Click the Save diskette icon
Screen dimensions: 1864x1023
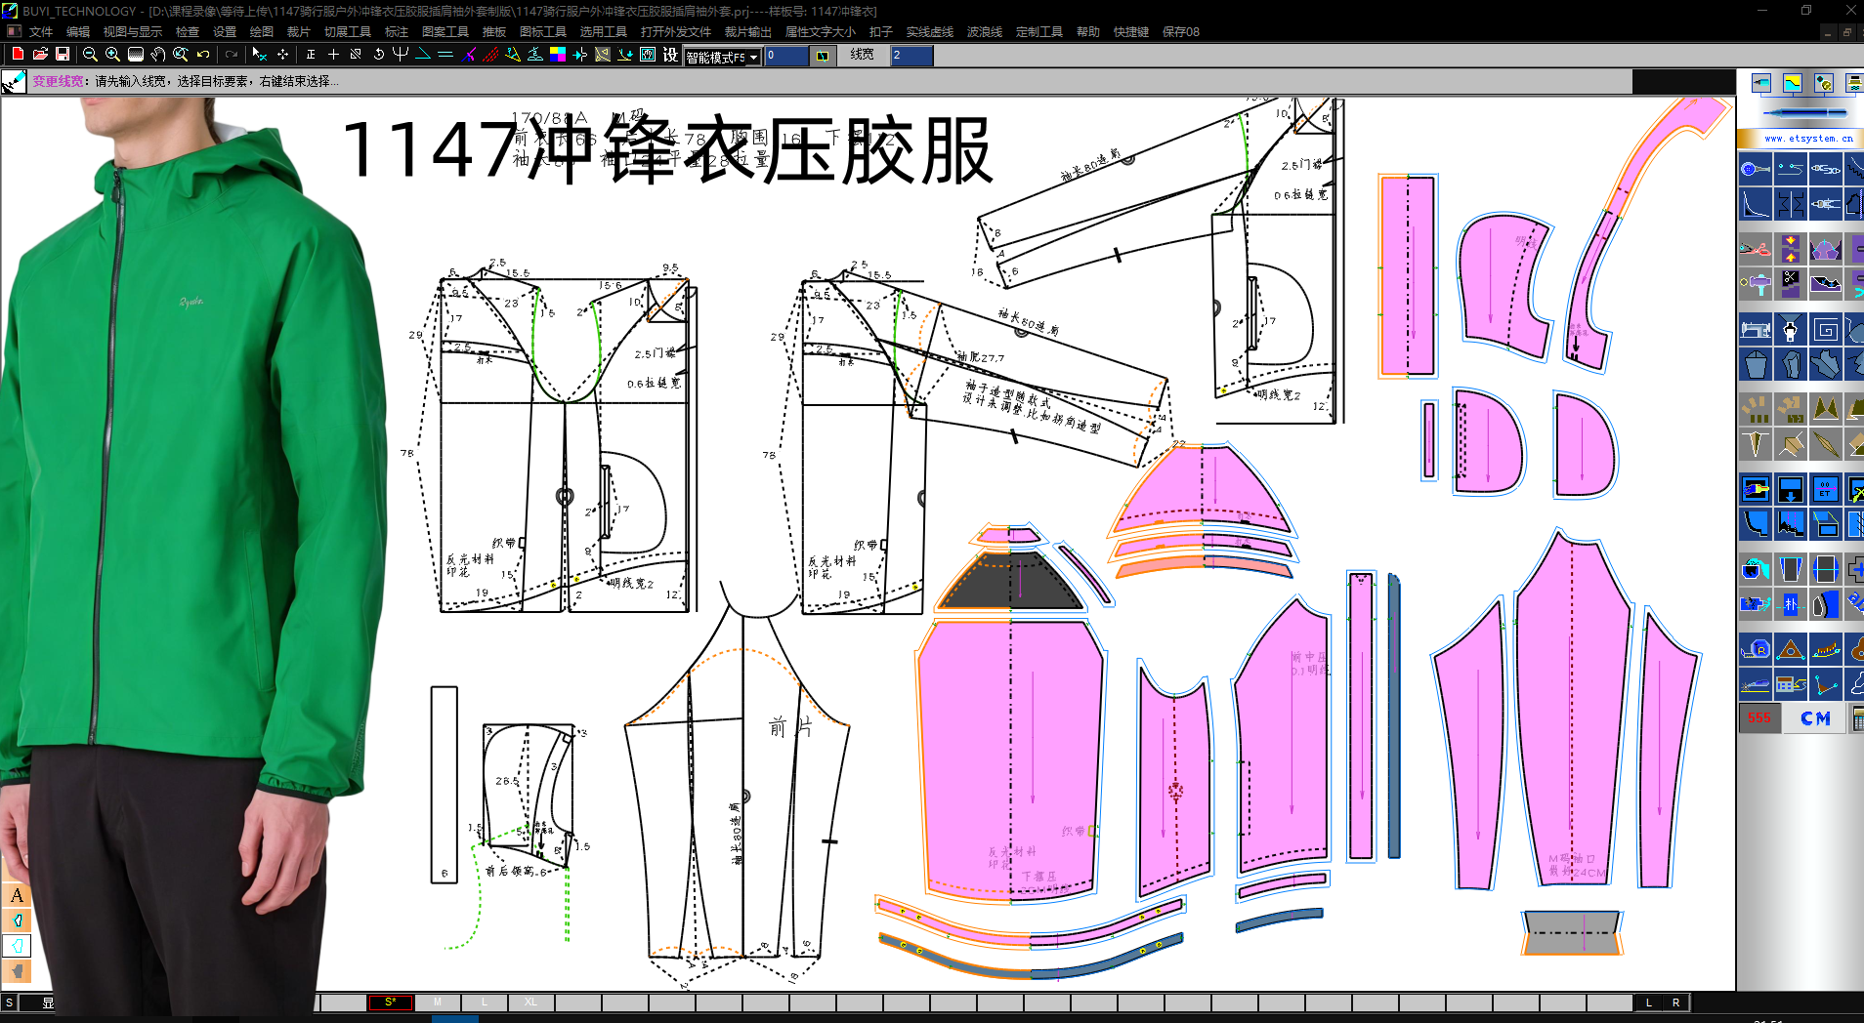tap(64, 56)
